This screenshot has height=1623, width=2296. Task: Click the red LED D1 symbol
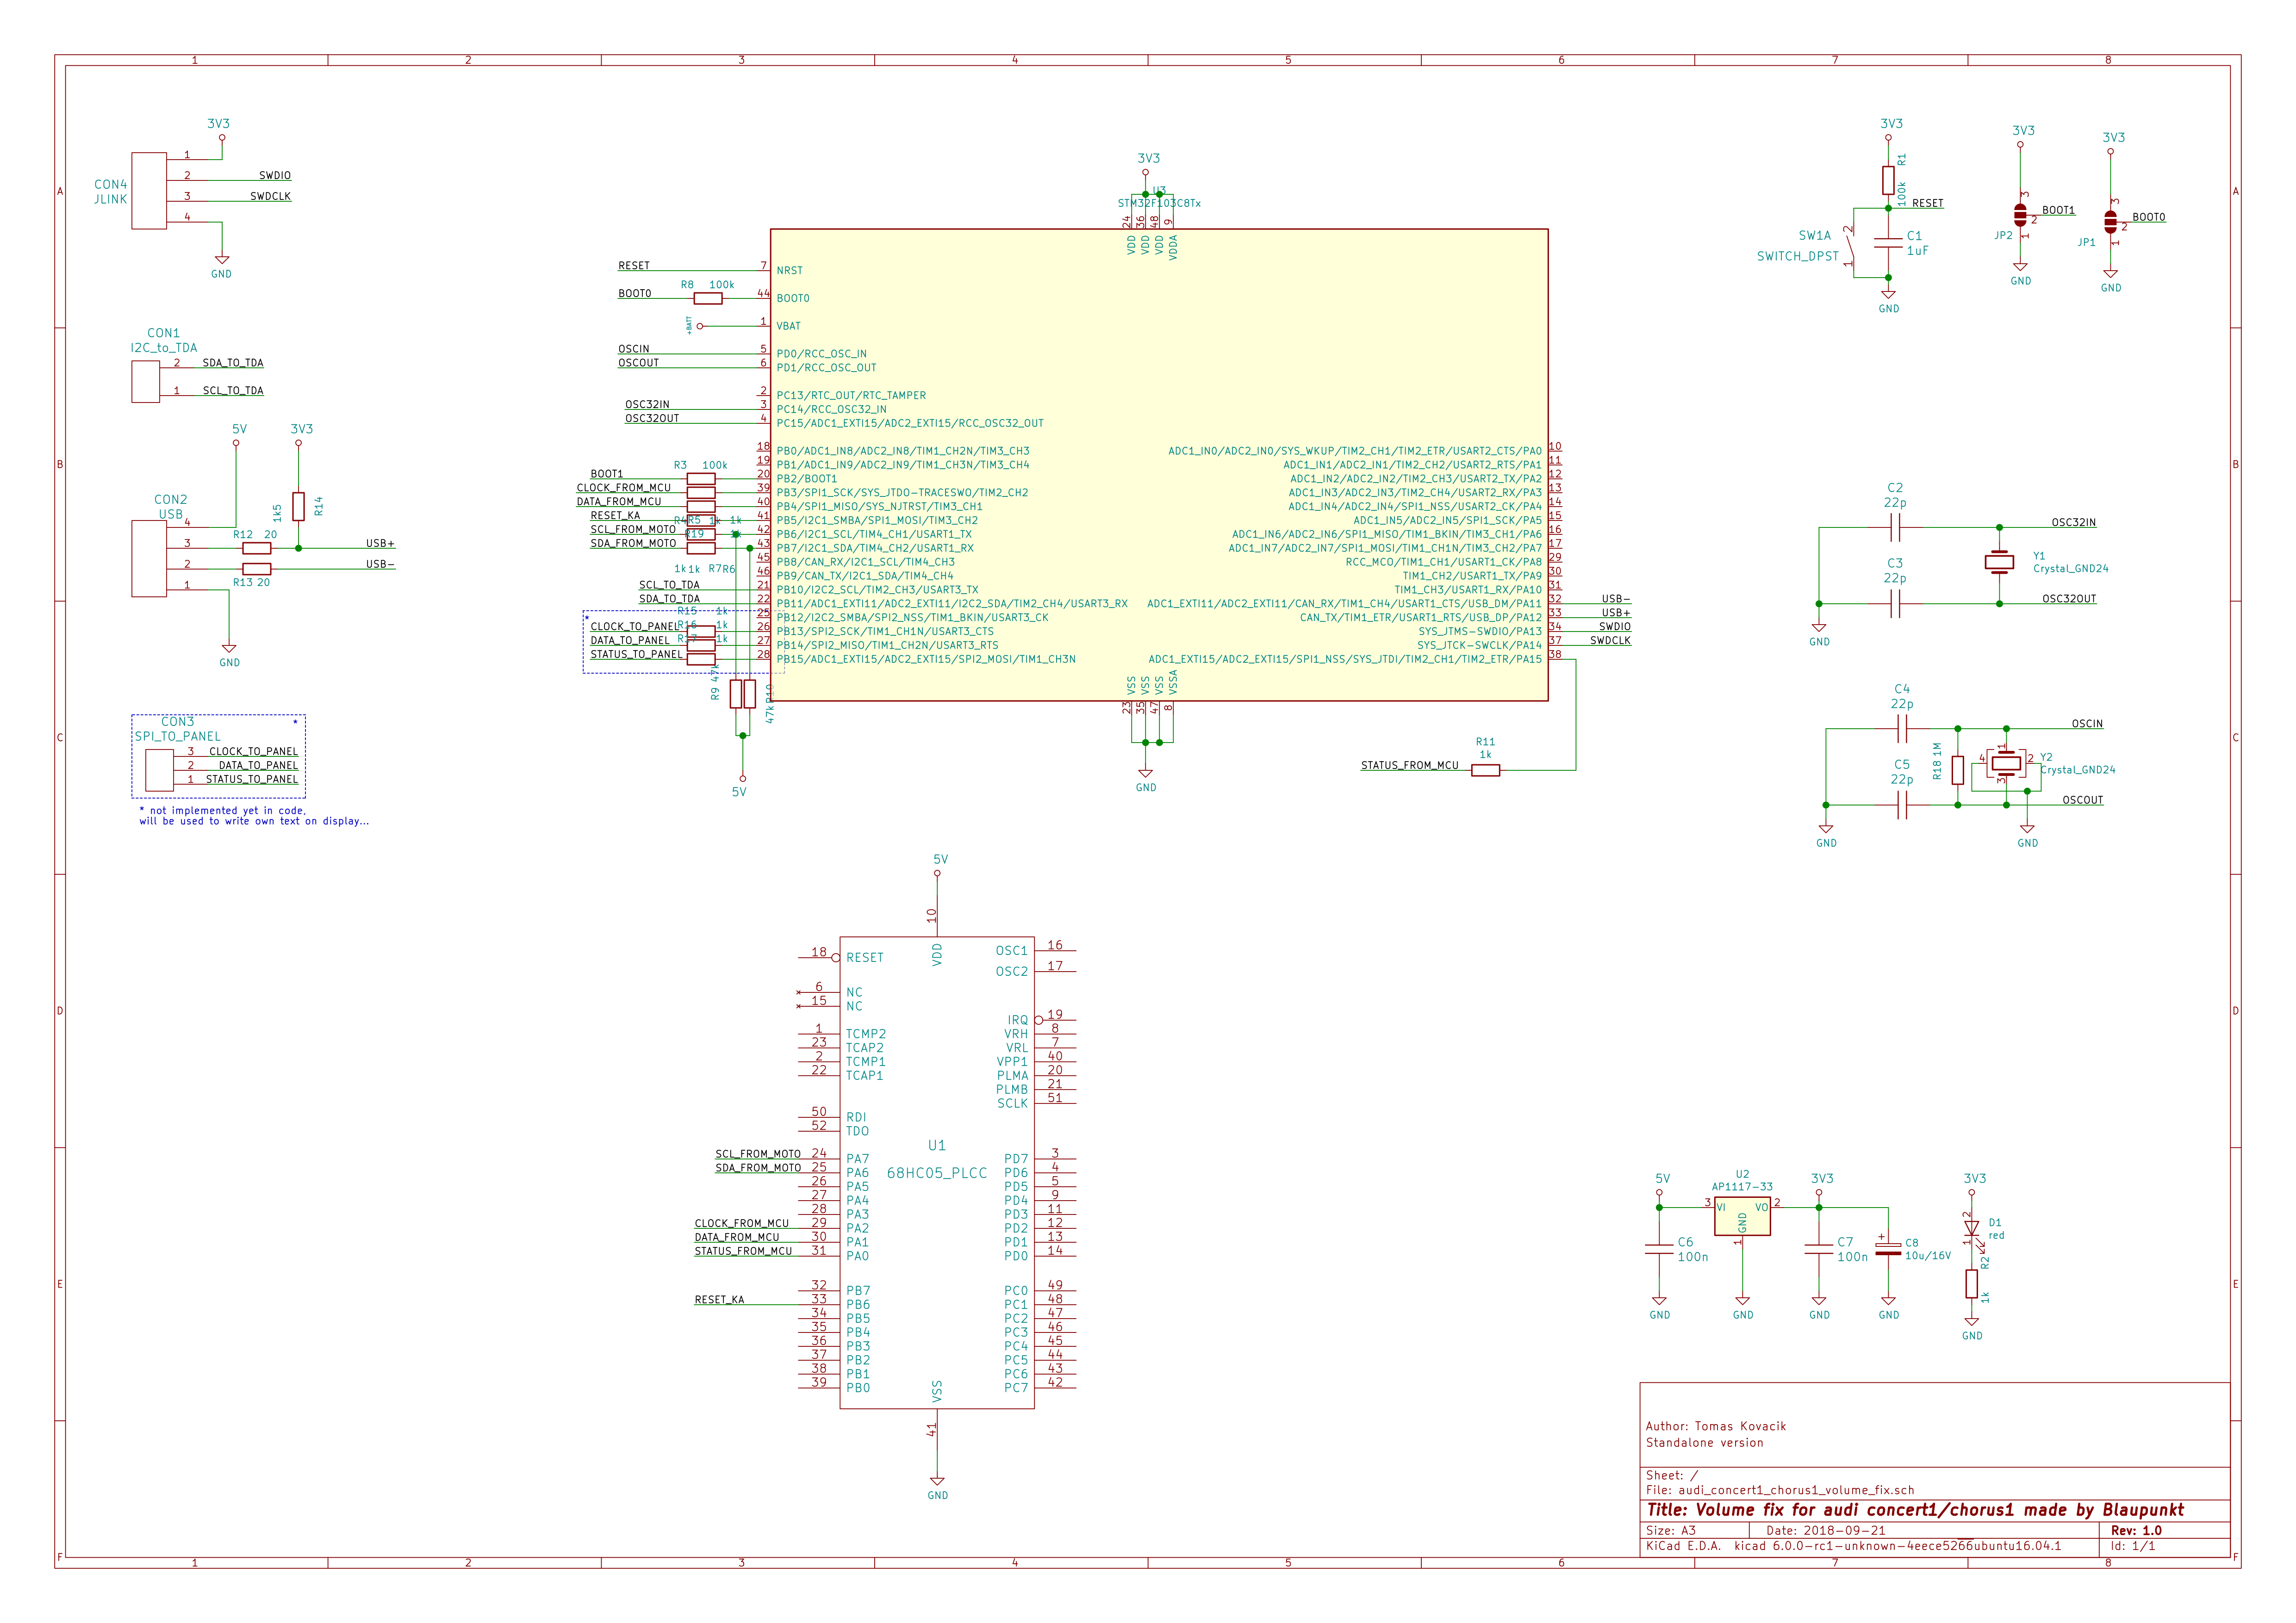[x=1971, y=1229]
